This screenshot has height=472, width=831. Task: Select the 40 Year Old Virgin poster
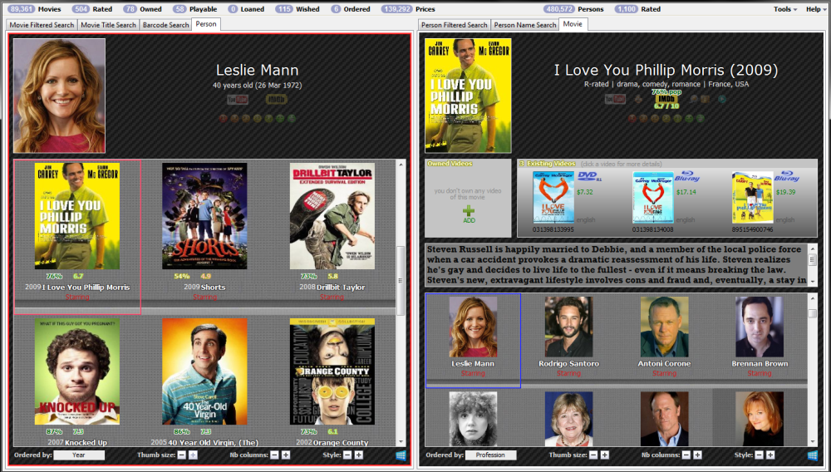(x=204, y=371)
